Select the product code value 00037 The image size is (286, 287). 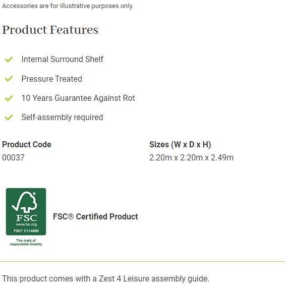click(x=13, y=157)
